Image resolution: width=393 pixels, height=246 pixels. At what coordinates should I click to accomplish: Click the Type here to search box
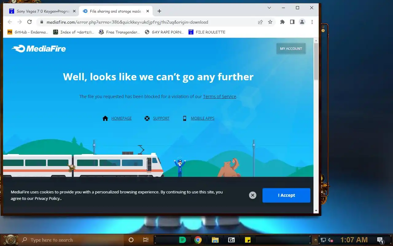click(x=71, y=240)
